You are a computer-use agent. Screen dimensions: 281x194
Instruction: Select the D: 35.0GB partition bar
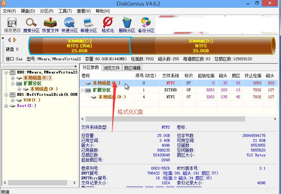tap(203, 46)
